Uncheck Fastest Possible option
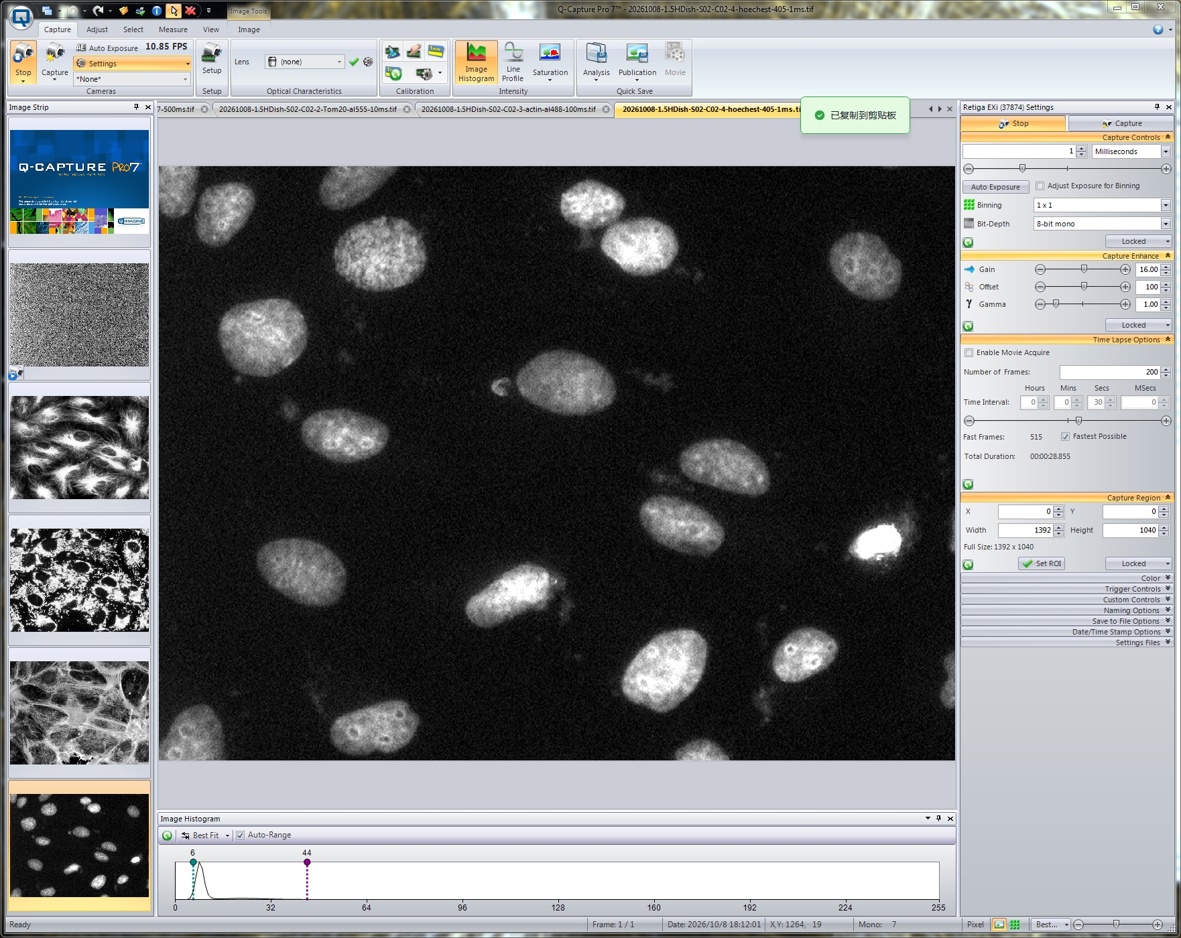1181x938 pixels. (x=1065, y=437)
